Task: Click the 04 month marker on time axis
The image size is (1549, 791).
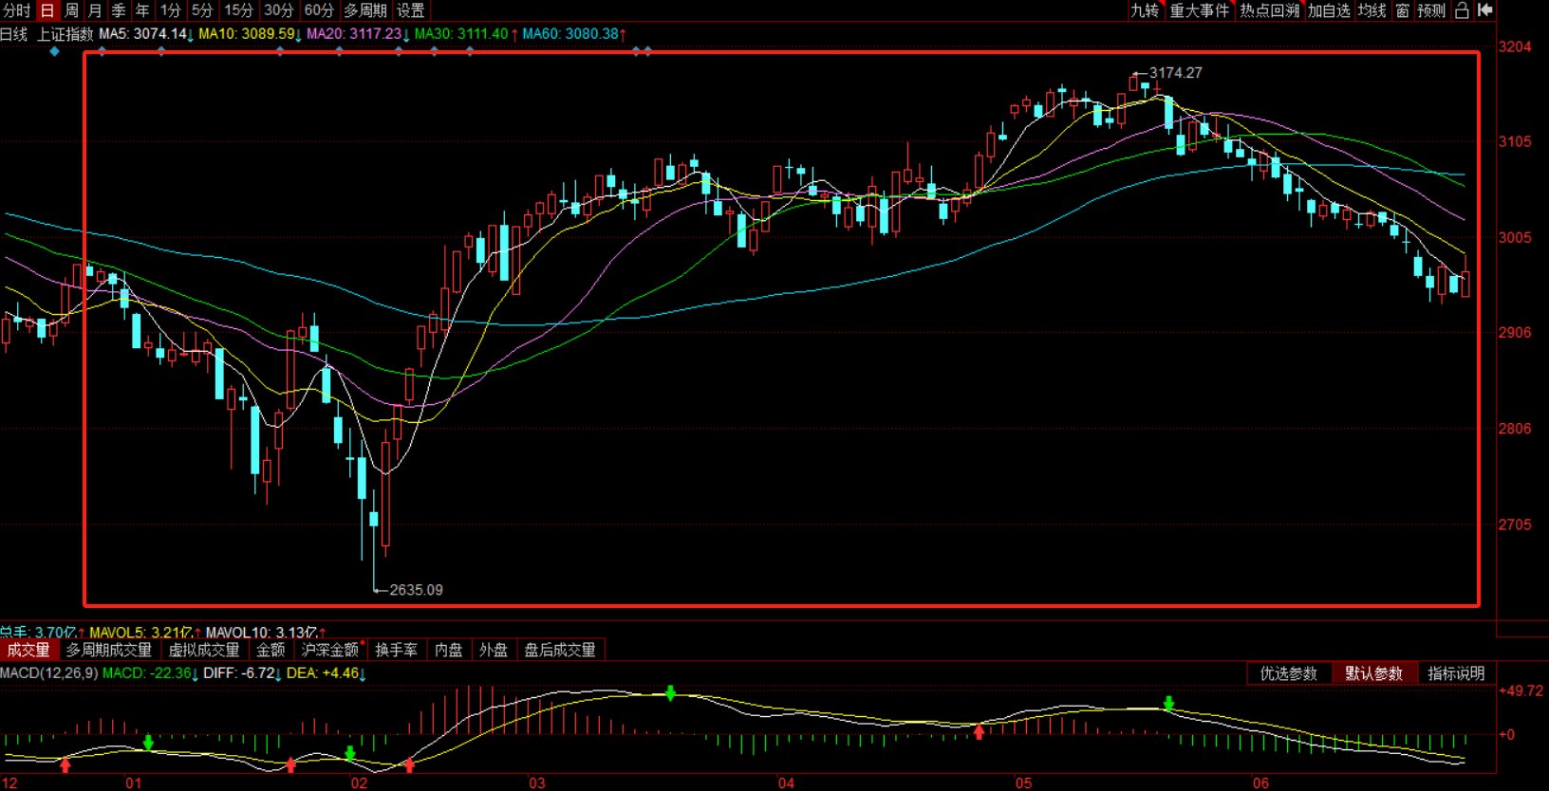Action: pos(786,783)
